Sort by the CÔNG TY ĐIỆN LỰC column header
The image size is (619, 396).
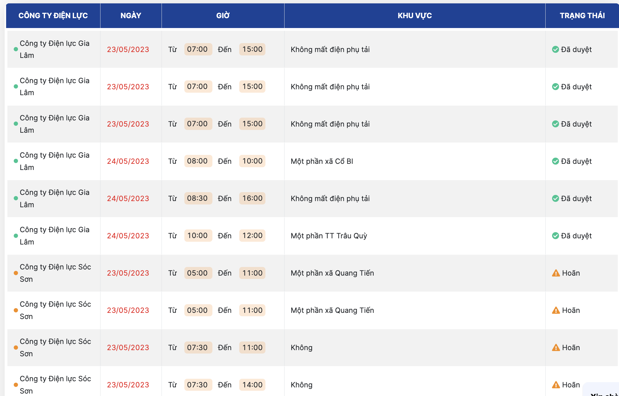point(53,15)
